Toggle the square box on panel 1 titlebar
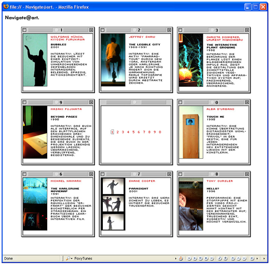270x265 pixels. click(x=25, y=30)
